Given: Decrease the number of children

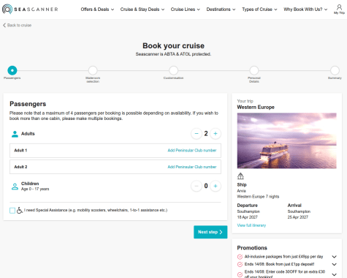Looking at the screenshot, I should [197, 186].
